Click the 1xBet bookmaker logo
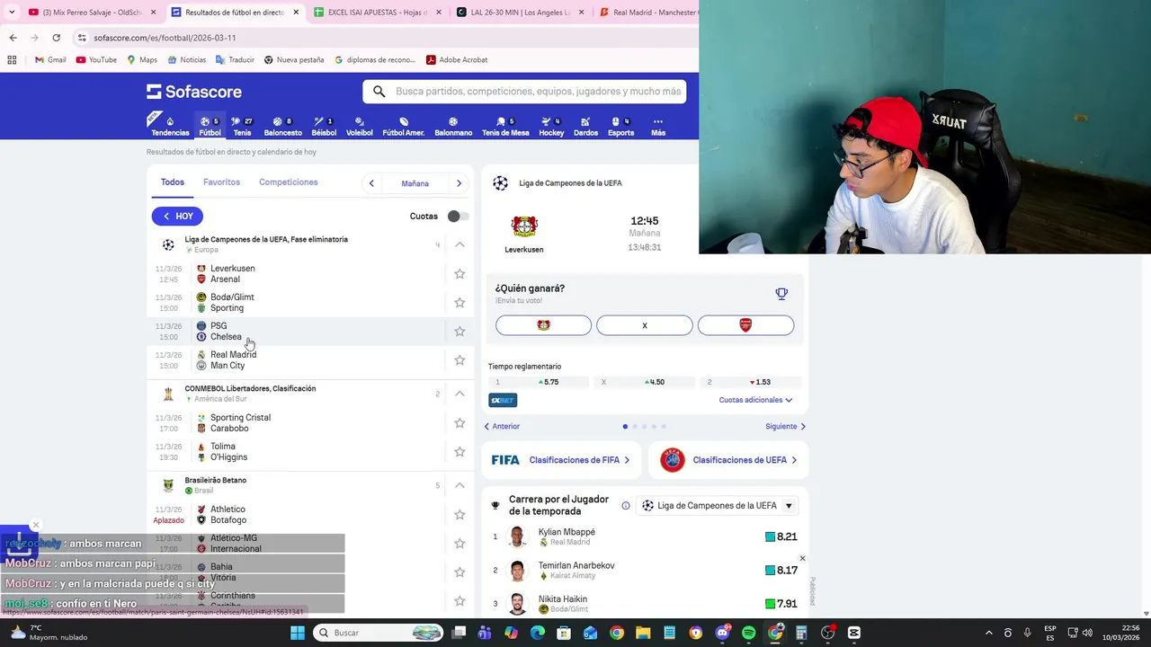The image size is (1151, 647). [503, 400]
